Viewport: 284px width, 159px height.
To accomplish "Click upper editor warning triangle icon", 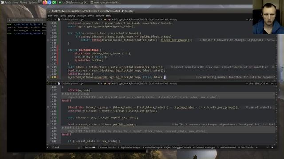I will (x=105, y=19).
